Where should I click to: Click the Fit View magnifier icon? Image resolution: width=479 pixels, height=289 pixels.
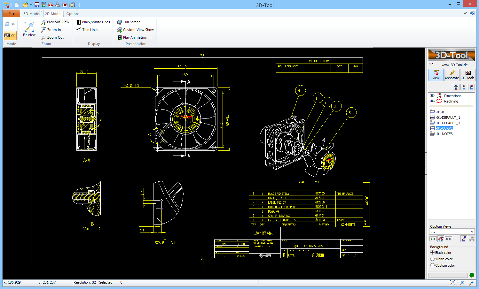coord(29,27)
